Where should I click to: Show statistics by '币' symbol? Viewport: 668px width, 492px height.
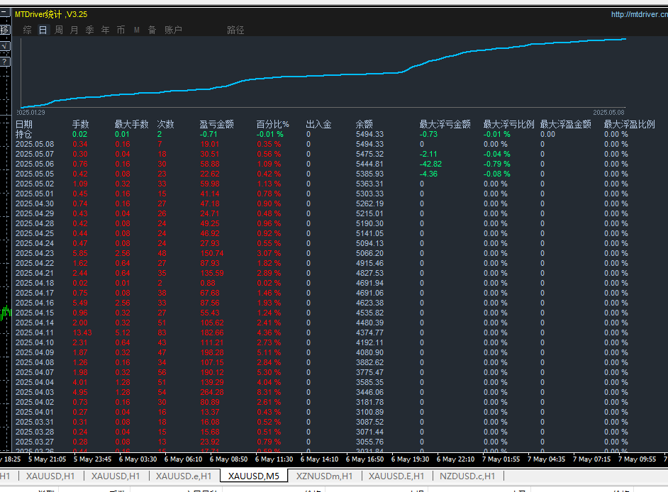[x=121, y=30]
